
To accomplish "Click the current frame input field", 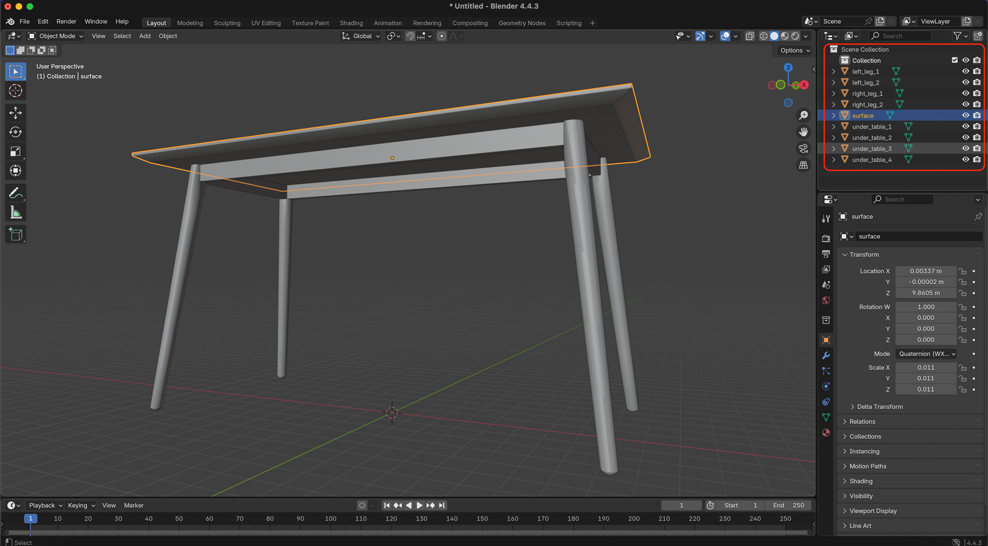I will click(681, 505).
